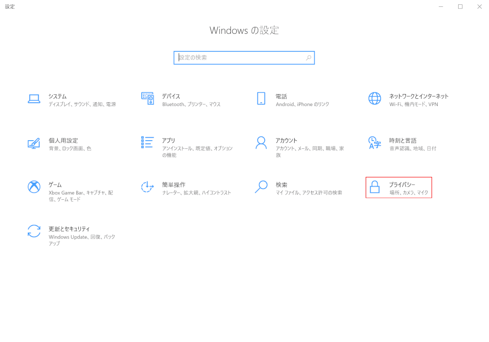Image resolution: width=489 pixels, height=342 pixels.
Task: Open the システム laptop icon
Action: [34, 99]
